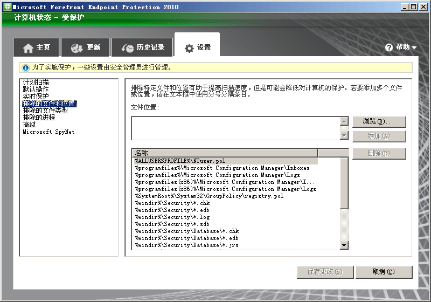Click the info icon in yellow notice bar
431x302 pixels.
(x=25, y=68)
